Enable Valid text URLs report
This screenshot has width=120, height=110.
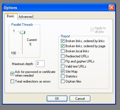[63, 66]
